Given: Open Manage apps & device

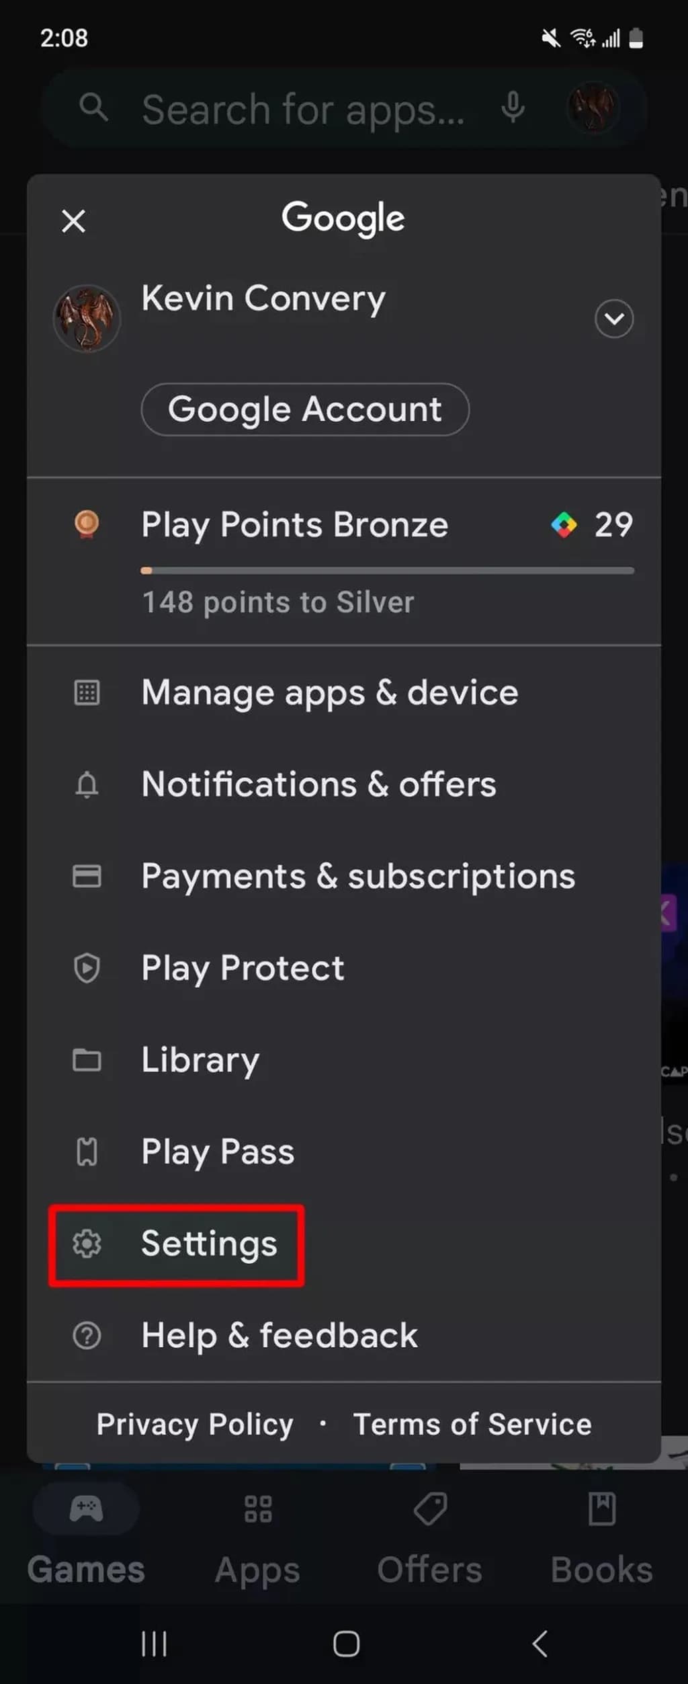Looking at the screenshot, I should 329,692.
